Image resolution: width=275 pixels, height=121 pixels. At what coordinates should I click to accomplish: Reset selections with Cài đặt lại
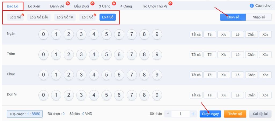(x=260, y=114)
